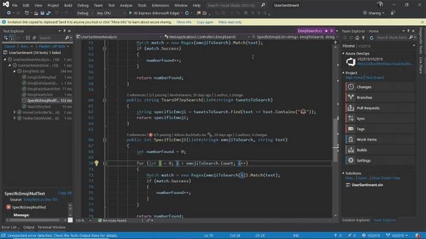
Task: Expand the TwitterDataModel... test node
Action: pyautogui.click(x=14, y=118)
